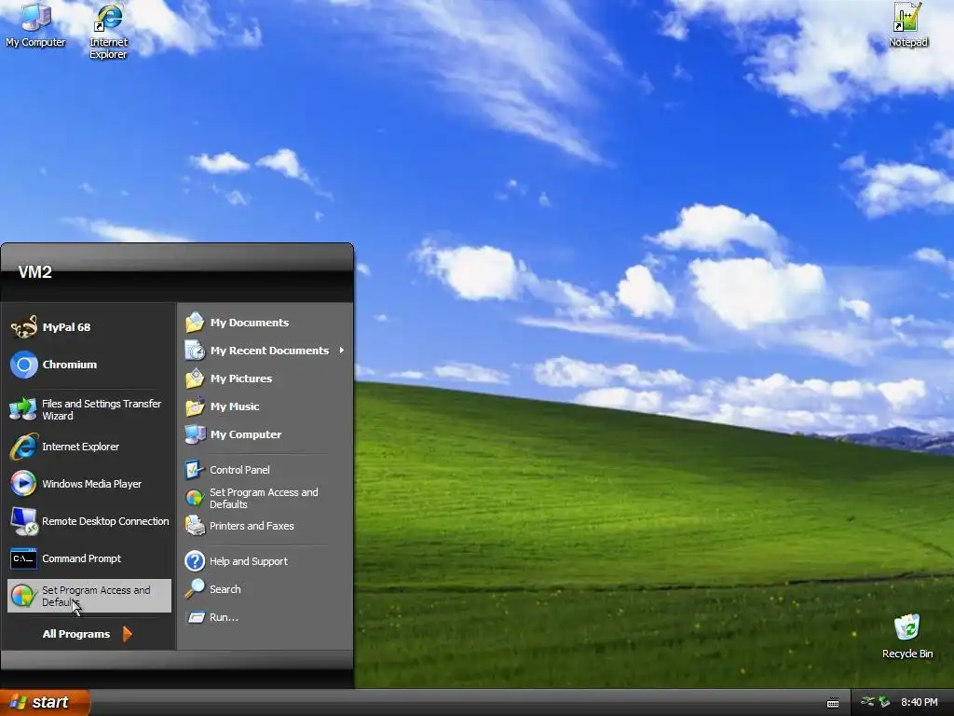Open MyPal 68 raccoon icon
Screen dimensions: 954x716
click(x=23, y=327)
